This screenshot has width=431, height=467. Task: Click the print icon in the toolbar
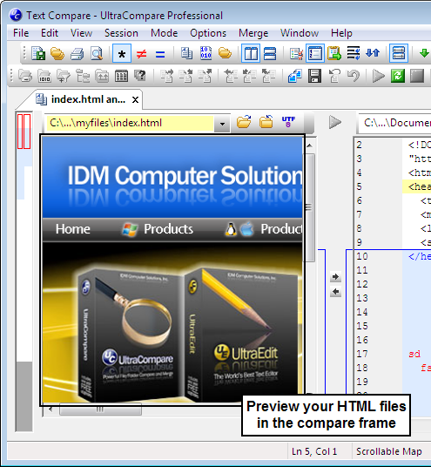77,54
